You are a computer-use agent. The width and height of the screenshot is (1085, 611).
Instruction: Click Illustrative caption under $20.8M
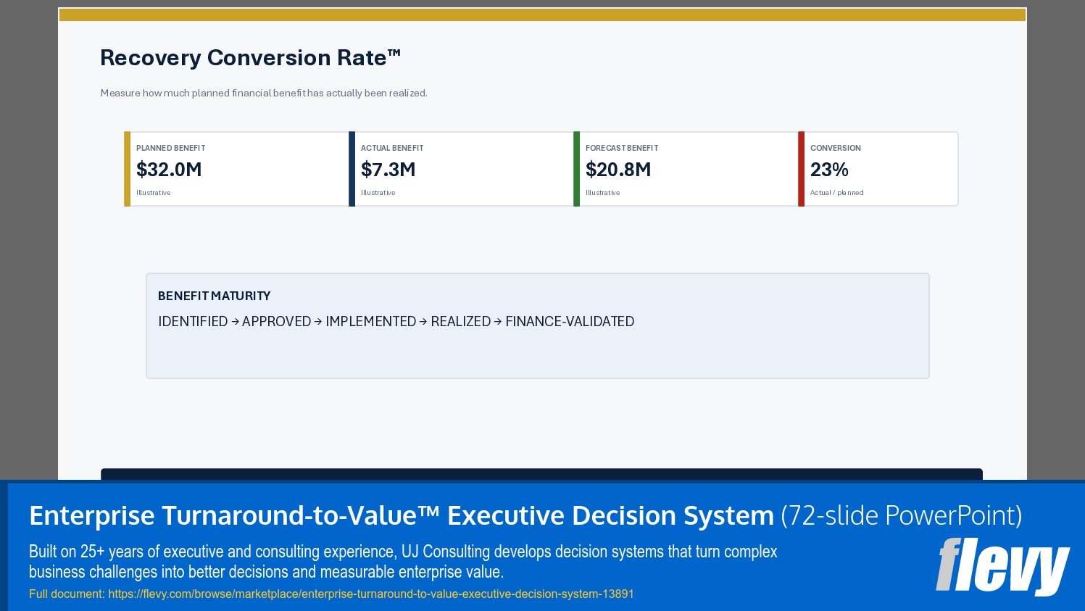pos(603,193)
